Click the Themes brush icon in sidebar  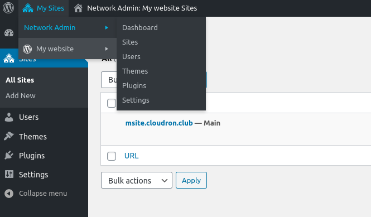pos(9,136)
